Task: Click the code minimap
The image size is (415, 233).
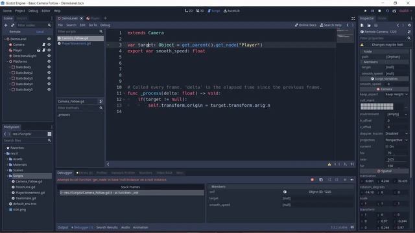Action: (345, 36)
